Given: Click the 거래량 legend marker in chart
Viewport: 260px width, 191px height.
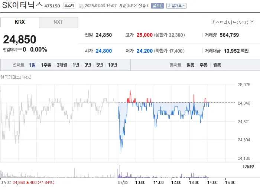Looking at the screenshot, I should tap(243, 167).
